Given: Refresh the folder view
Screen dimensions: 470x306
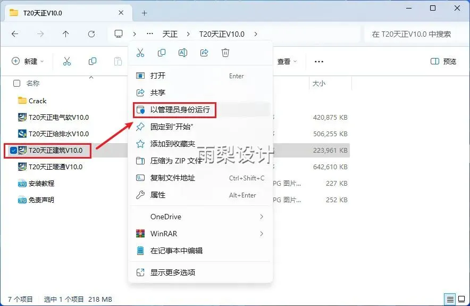Looking at the screenshot, I should 91,34.
